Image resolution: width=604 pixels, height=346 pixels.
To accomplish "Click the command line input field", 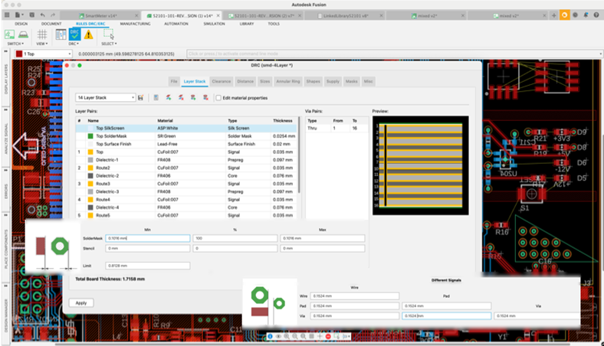I will click(x=392, y=54).
